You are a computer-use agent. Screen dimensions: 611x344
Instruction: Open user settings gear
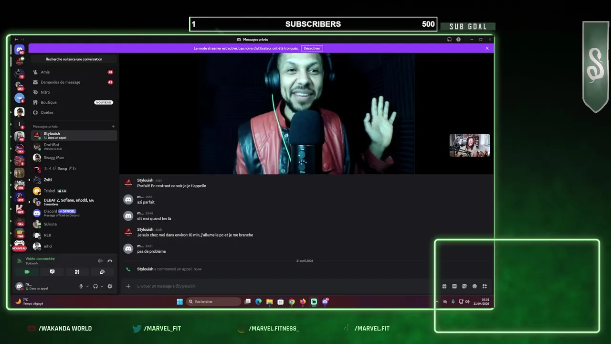tap(110, 286)
